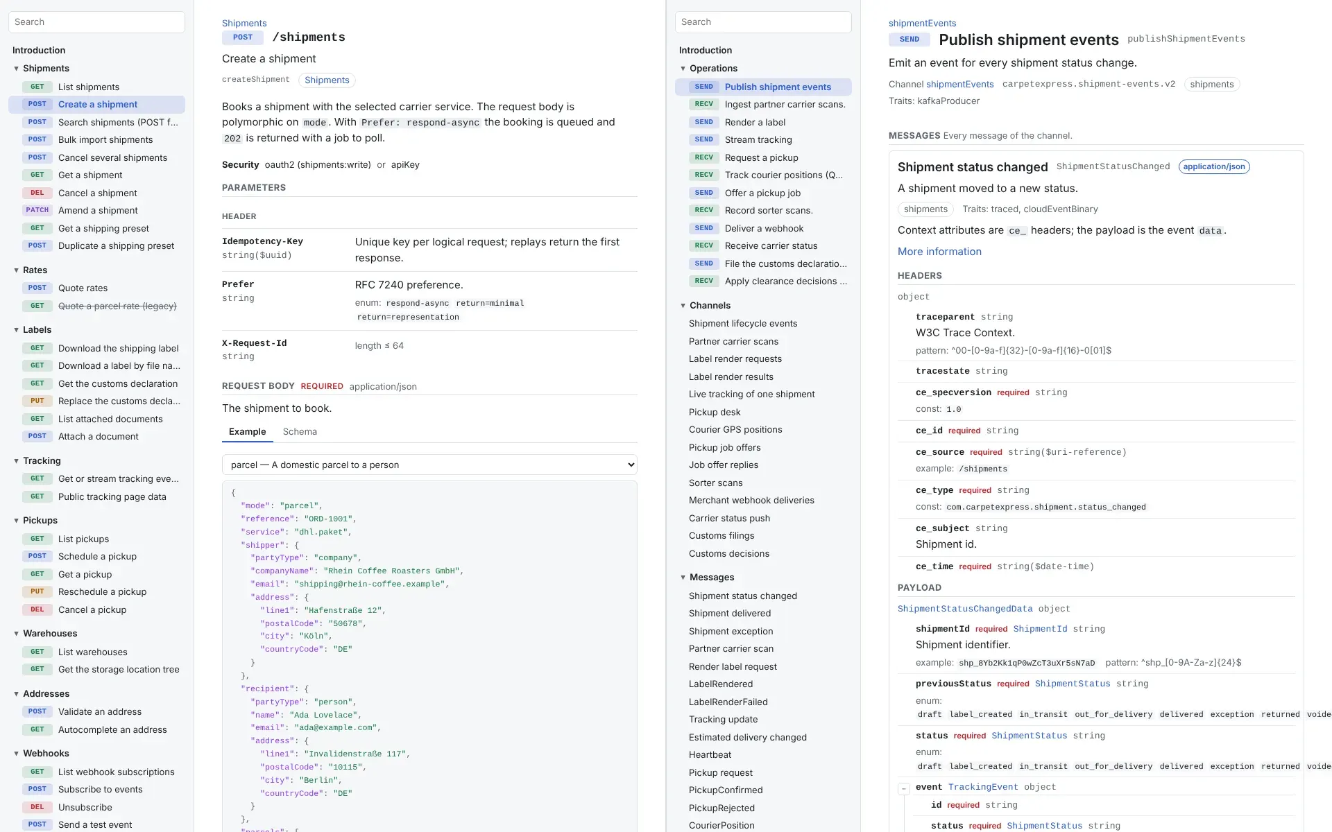Screen dimensions: 1332x832
Task: Collapse the Shipments section triangle
Action: [x=16, y=69]
